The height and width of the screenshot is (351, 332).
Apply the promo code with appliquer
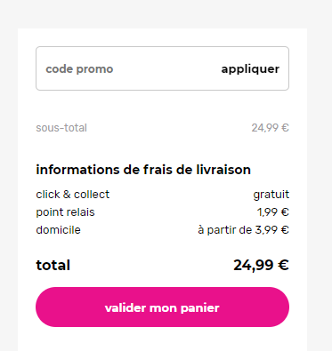point(250,69)
